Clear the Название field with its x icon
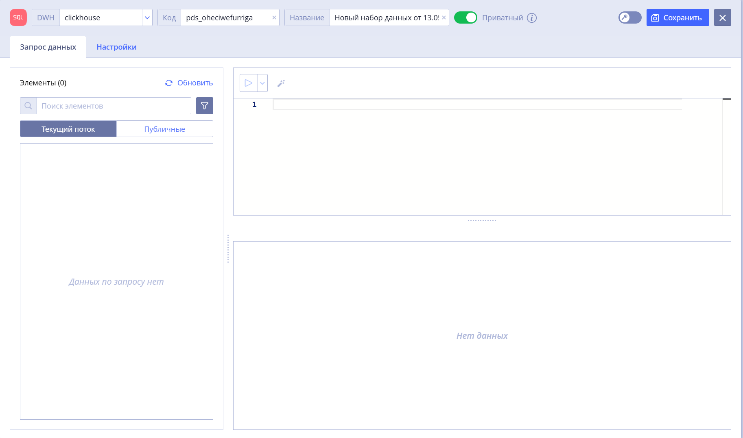The width and height of the screenshot is (743, 438). pos(444,17)
